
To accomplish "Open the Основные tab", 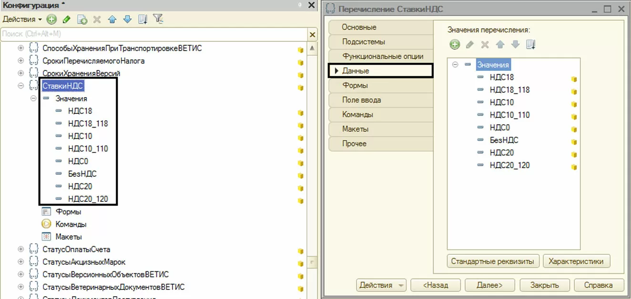I will pyautogui.click(x=380, y=27).
